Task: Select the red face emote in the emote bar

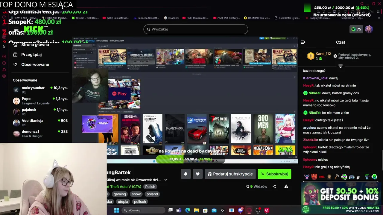Action: 314,177
